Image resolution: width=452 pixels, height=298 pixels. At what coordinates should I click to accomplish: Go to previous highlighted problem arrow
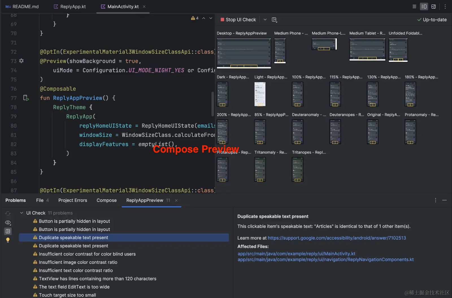click(x=203, y=18)
